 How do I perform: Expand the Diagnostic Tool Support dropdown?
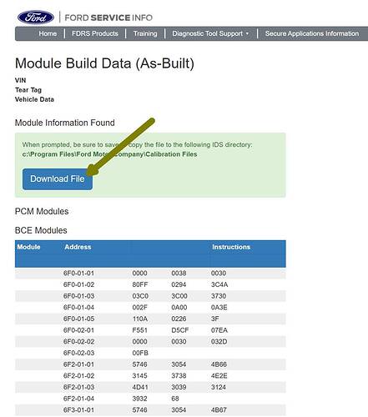pos(210,33)
